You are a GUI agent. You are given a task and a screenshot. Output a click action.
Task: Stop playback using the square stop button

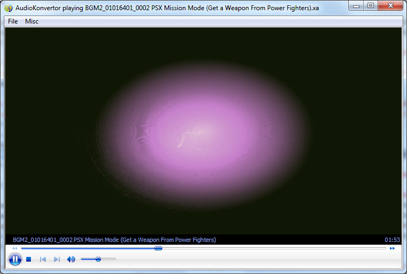(x=28, y=259)
